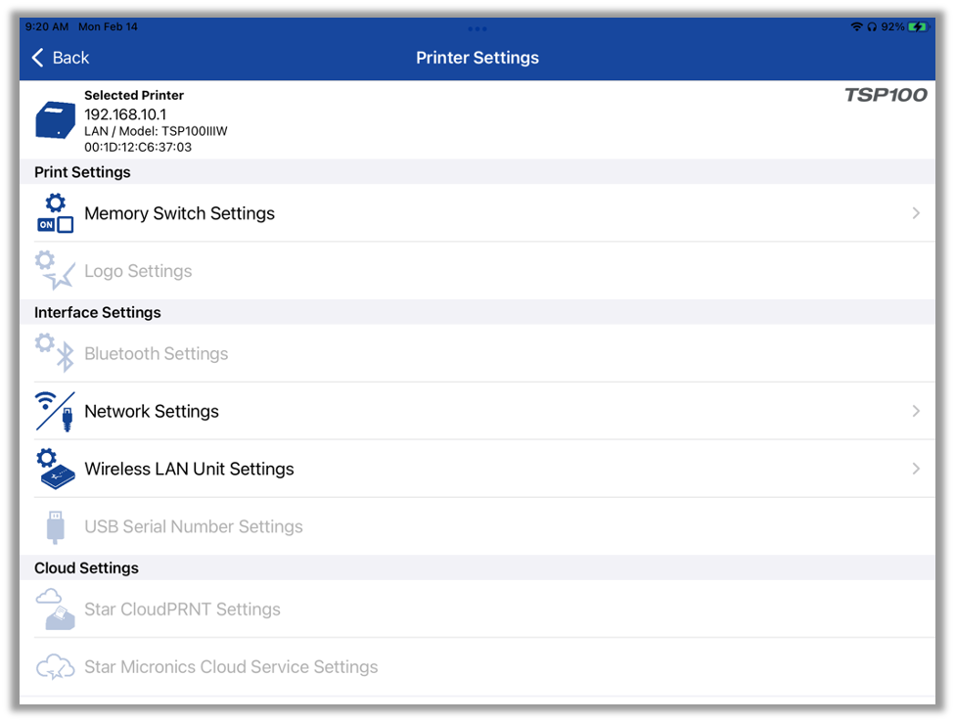The image size is (955, 722).
Task: Go Back to previous screen
Action: [61, 58]
